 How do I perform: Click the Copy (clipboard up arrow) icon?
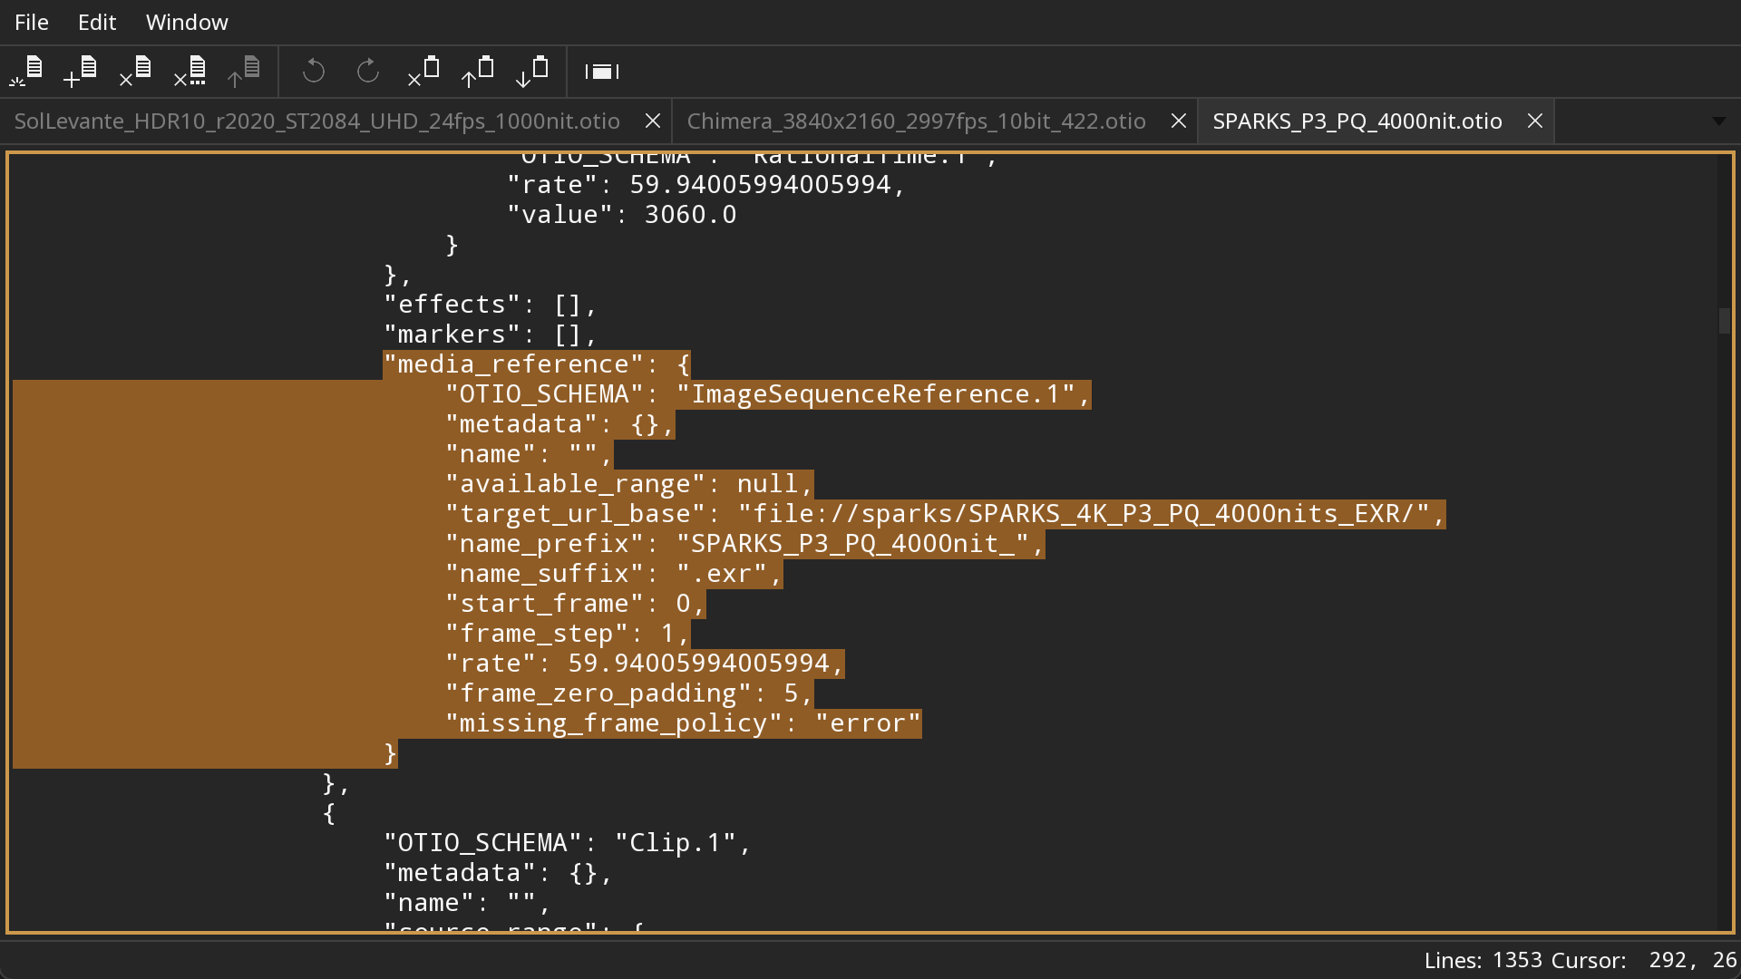pyautogui.click(x=478, y=71)
